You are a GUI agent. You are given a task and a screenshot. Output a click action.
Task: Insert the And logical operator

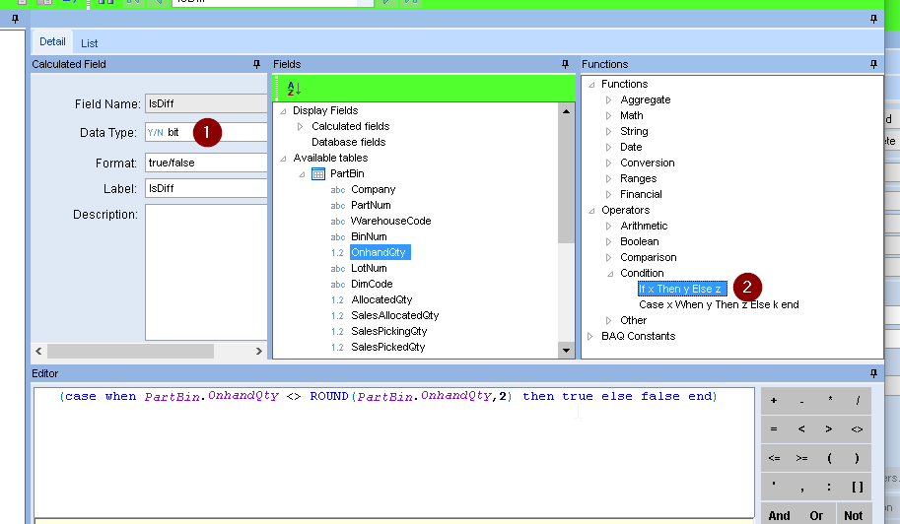click(780, 515)
